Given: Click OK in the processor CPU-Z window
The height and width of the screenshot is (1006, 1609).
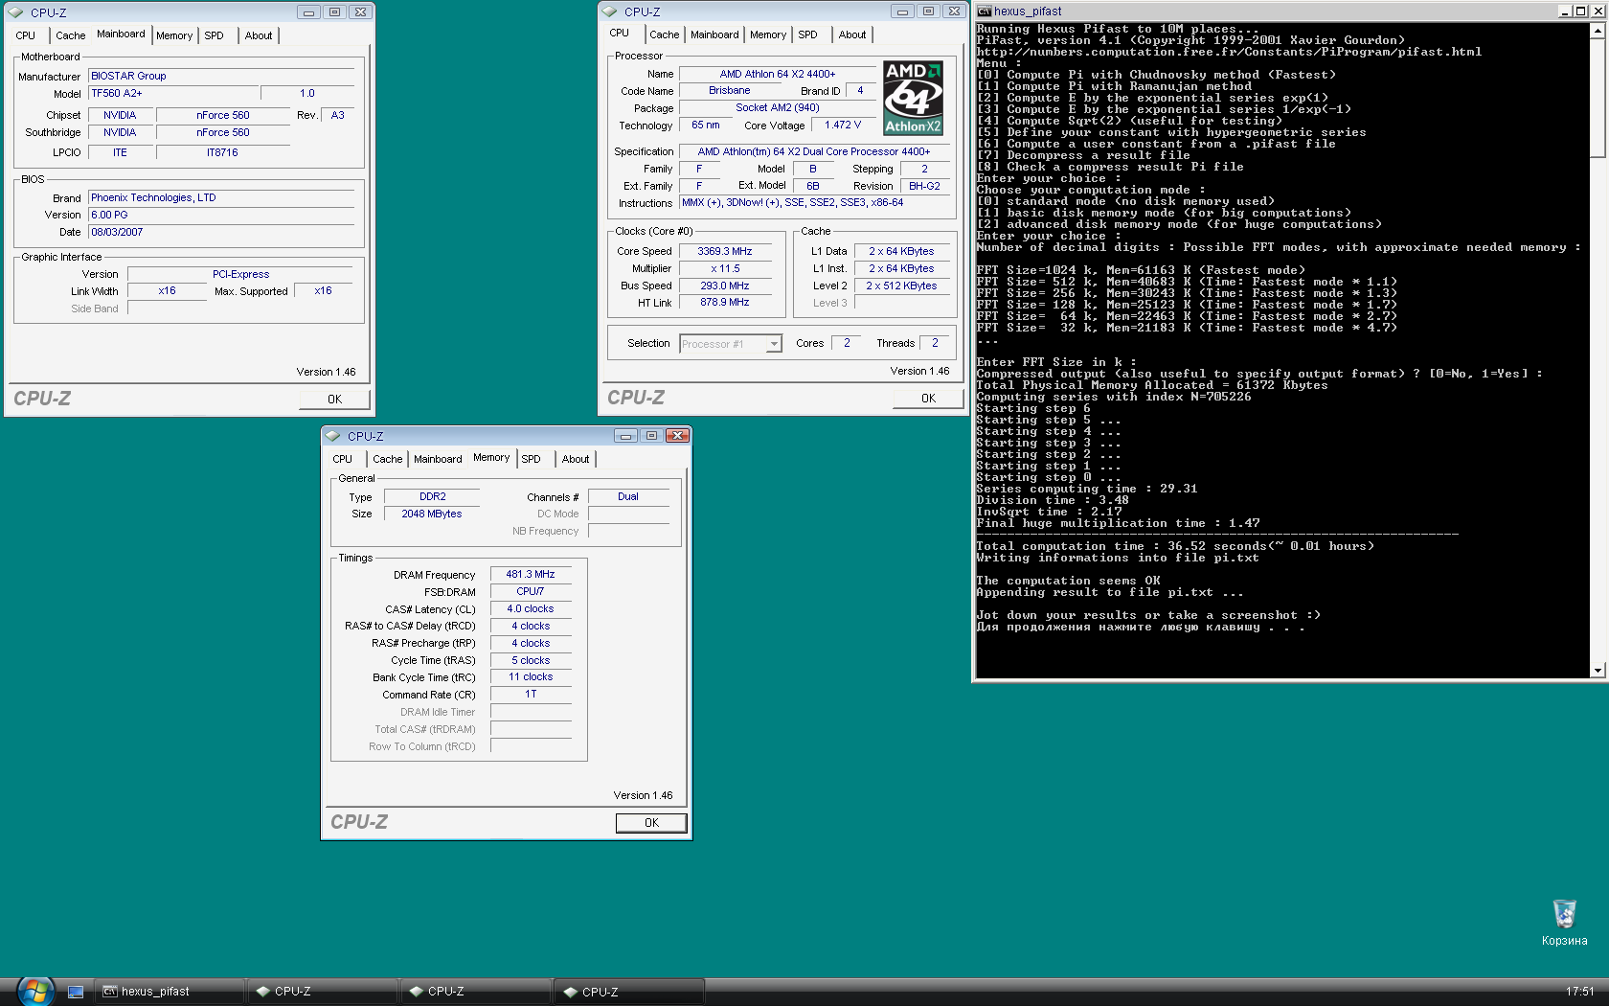Looking at the screenshot, I should [928, 399].
